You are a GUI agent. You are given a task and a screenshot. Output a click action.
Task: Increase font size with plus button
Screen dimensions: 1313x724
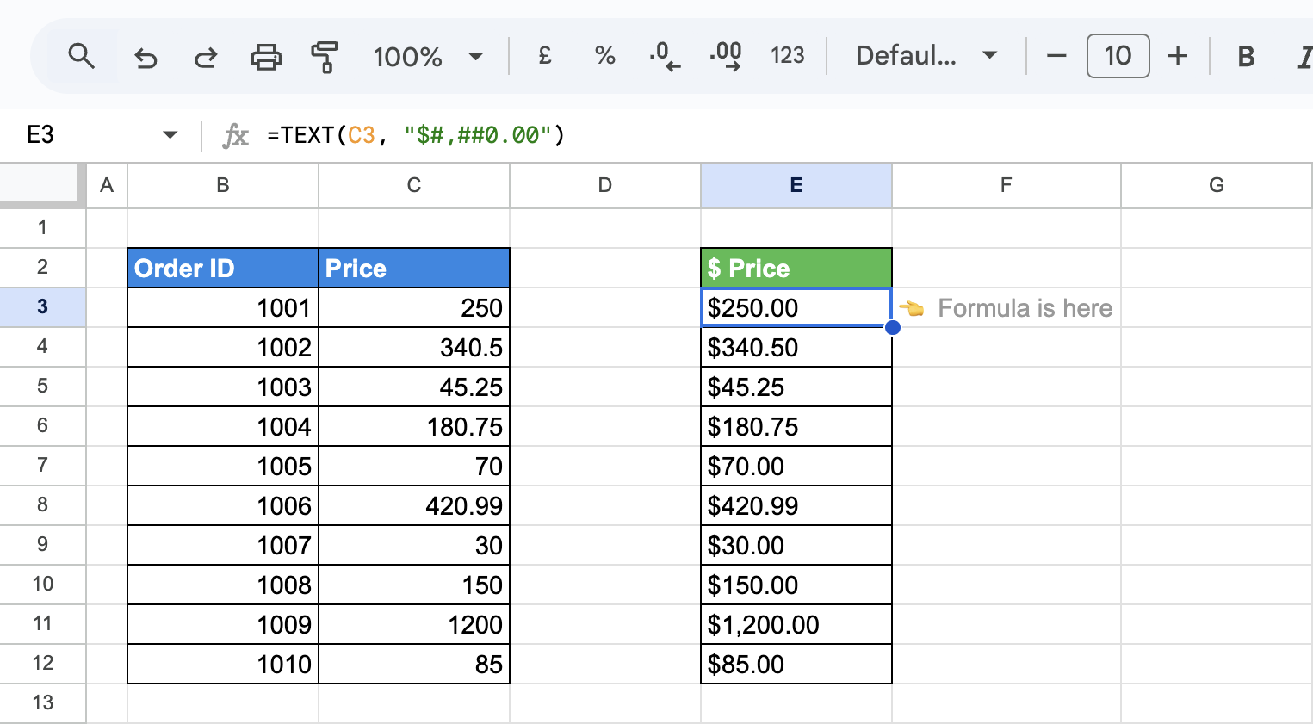(1177, 57)
